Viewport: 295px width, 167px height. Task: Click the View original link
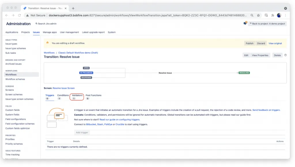click(x=275, y=43)
